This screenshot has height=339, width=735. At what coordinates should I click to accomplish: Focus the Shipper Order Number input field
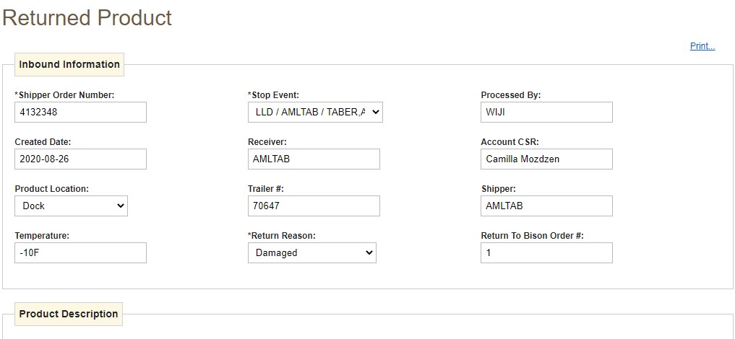[x=80, y=112]
